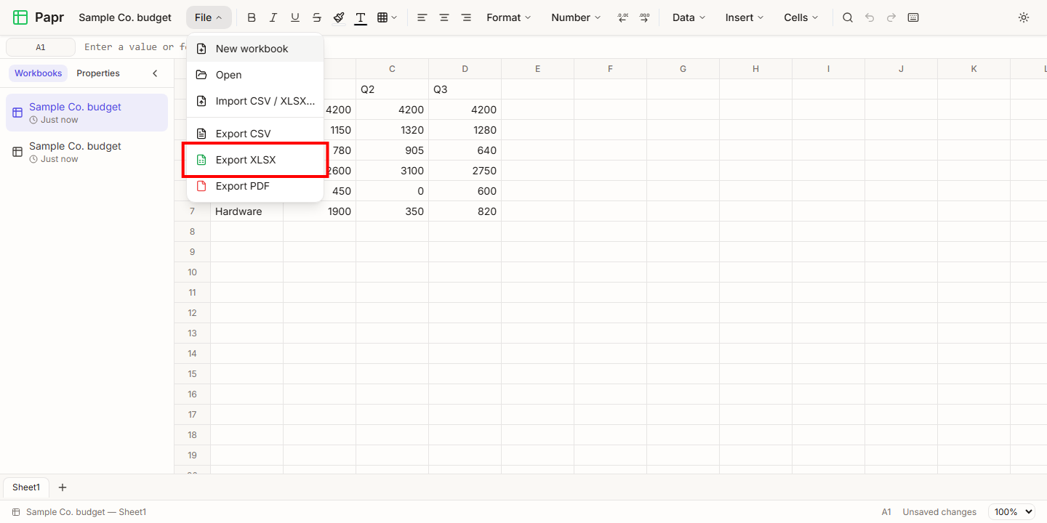This screenshot has width=1047, height=523.
Task: Click the Papr logo
Action: tap(39, 17)
